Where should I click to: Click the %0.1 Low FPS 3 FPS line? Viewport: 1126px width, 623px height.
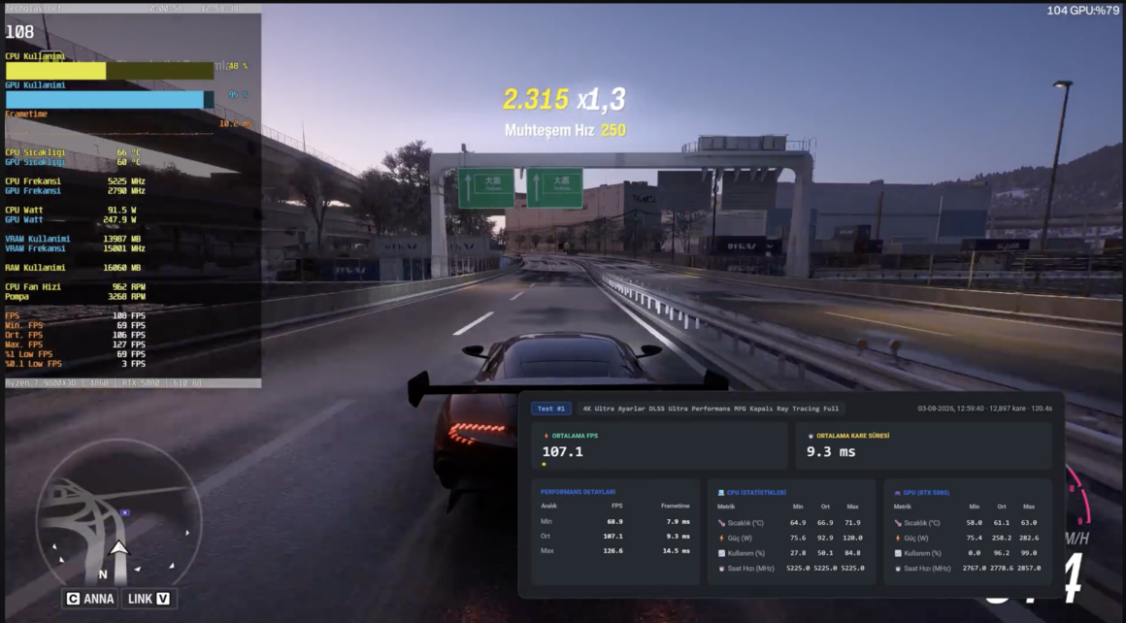click(x=75, y=364)
